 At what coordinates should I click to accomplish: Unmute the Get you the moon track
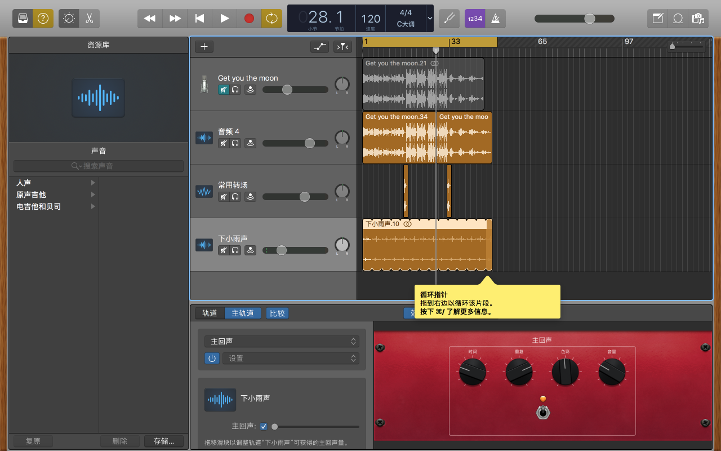pyautogui.click(x=224, y=89)
